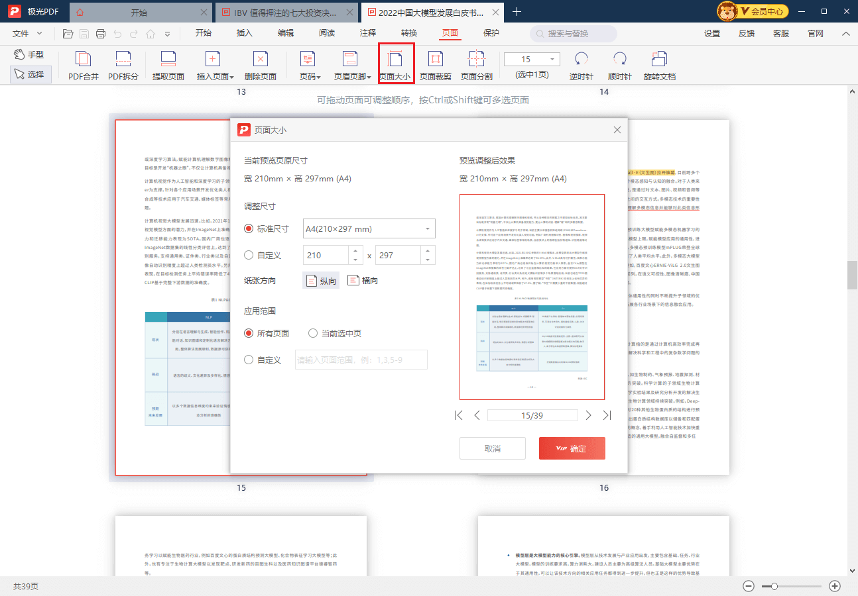Open the page number 15 dropdown in toolbar
The width and height of the screenshot is (858, 596).
pyautogui.click(x=552, y=59)
